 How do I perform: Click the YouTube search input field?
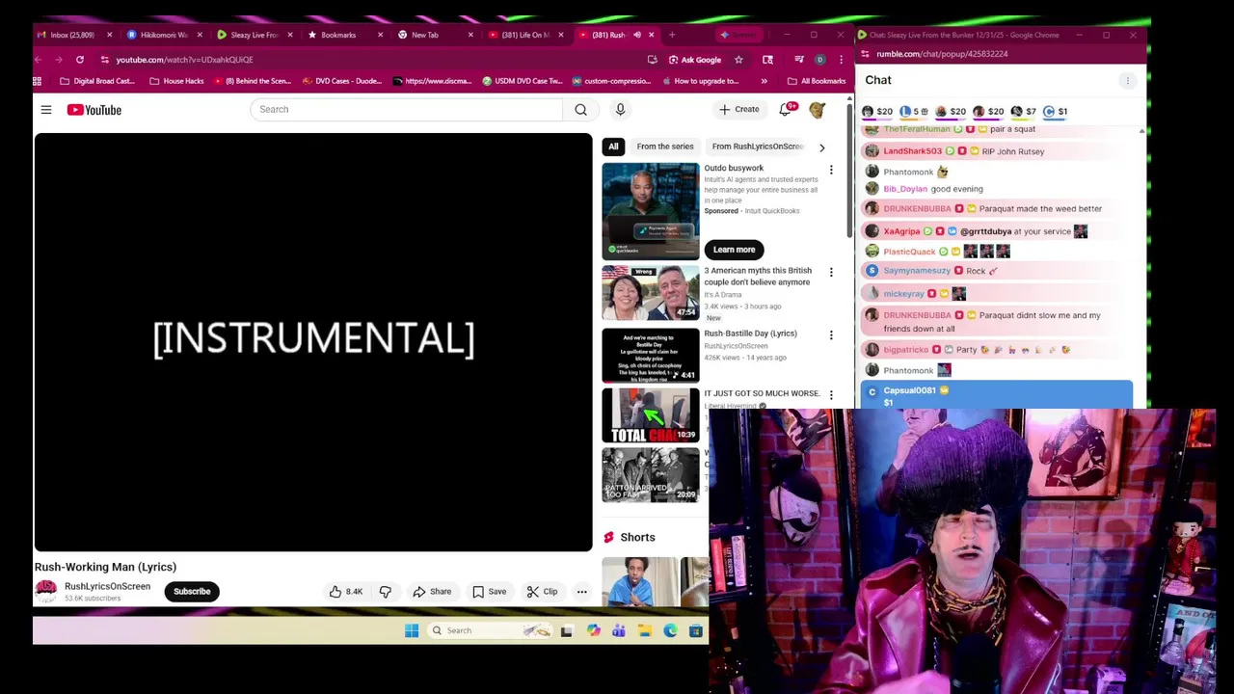[406, 110]
